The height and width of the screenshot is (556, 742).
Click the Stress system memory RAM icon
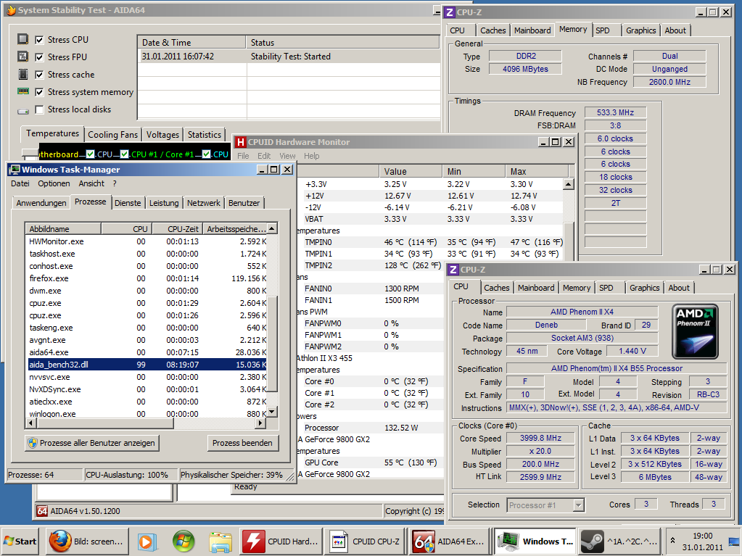click(x=23, y=91)
